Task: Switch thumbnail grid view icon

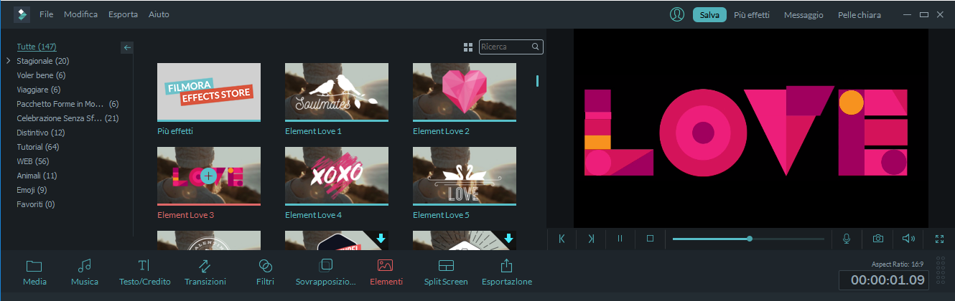Action: pos(468,47)
